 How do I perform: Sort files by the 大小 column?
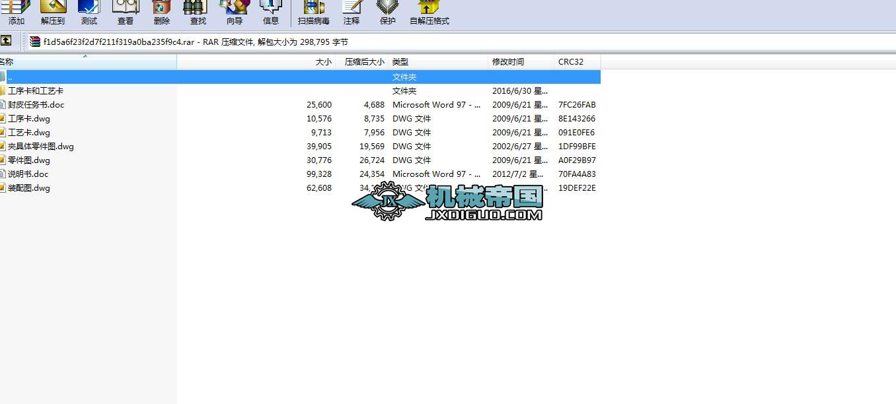(x=323, y=61)
